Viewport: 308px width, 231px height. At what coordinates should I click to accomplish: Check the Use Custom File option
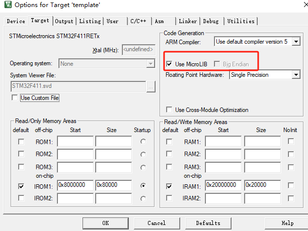pos(15,98)
